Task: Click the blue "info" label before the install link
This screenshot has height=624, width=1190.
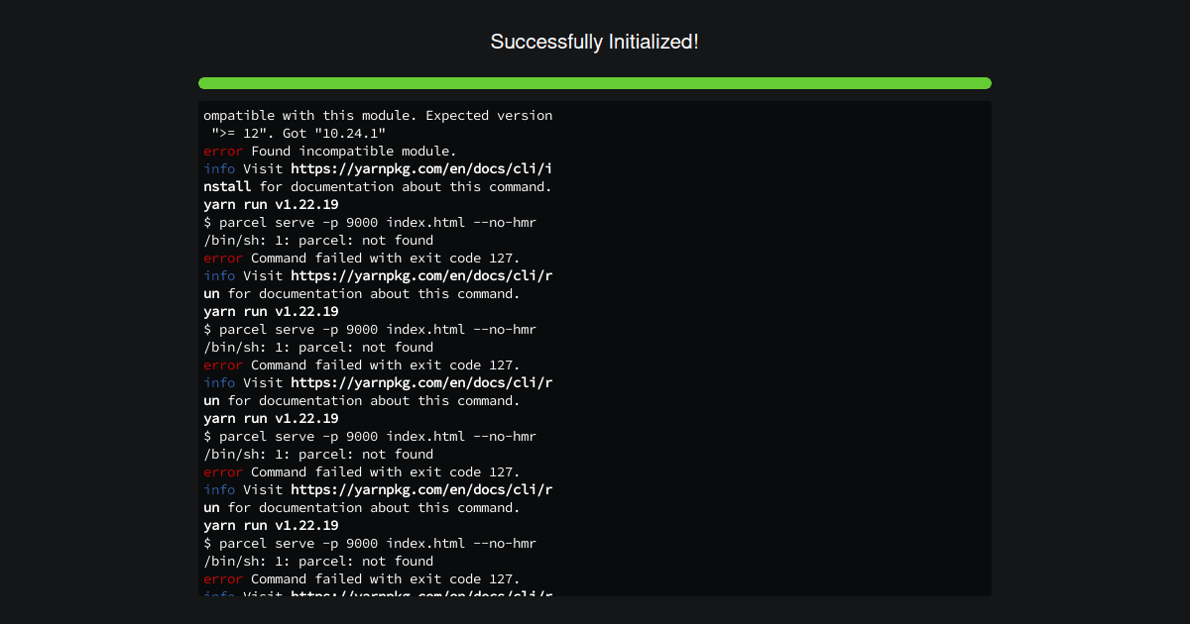Action: click(x=219, y=168)
